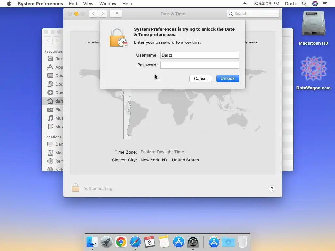Open Launchpad rocket in the Dock
The width and height of the screenshot is (335, 251).
click(x=106, y=242)
